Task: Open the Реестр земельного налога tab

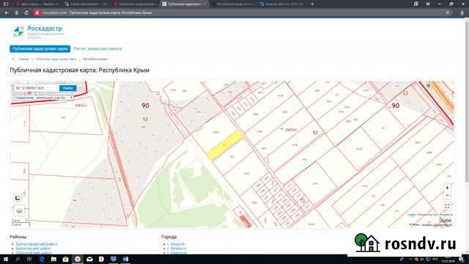Action: click(x=97, y=49)
